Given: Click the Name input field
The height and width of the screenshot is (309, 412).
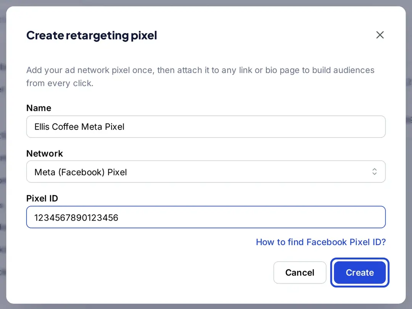Looking at the screenshot, I should pyautogui.click(x=206, y=126).
